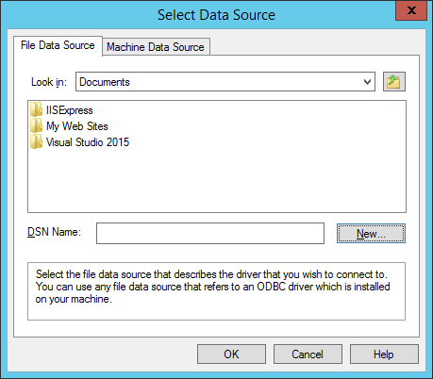Switch to the Machine Data Source tab
This screenshot has width=433, height=379.
(x=156, y=47)
